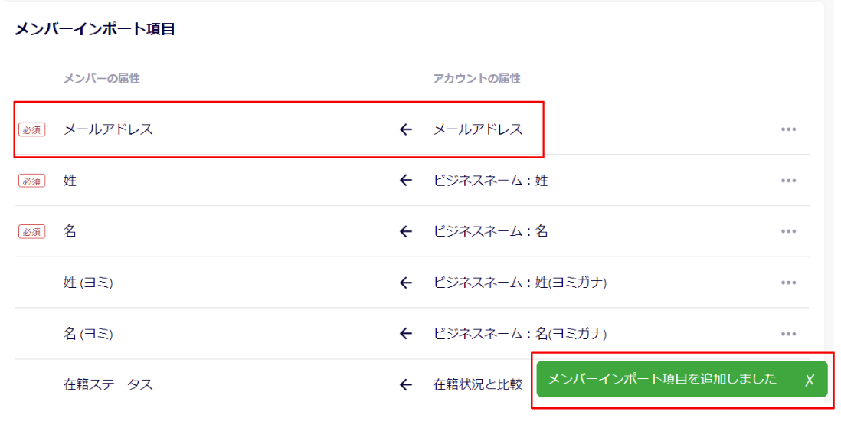Screen dimensions: 841x441
Task: Click the ビジネスネーム：名(ヨミガナ) account attribute
Action: click(519, 334)
